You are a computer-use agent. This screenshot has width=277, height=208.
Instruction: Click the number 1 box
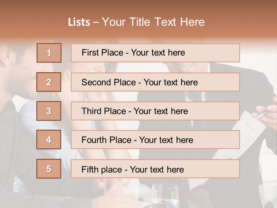point(49,53)
